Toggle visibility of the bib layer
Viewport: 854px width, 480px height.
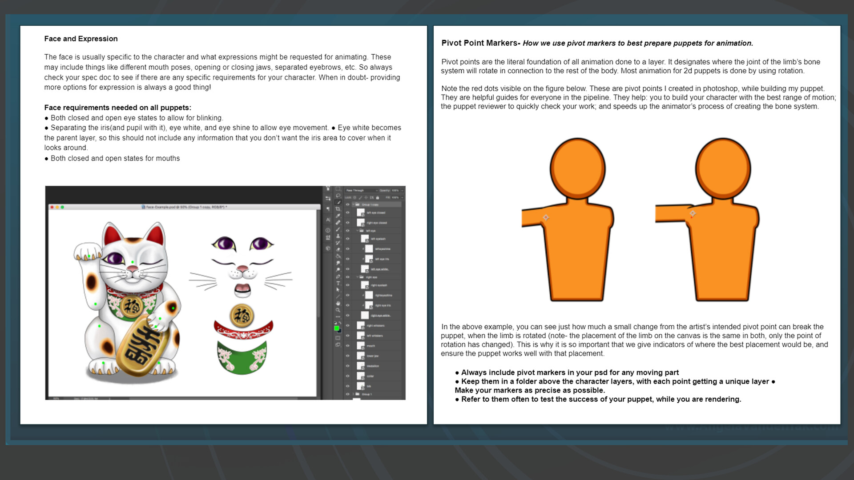coord(348,386)
